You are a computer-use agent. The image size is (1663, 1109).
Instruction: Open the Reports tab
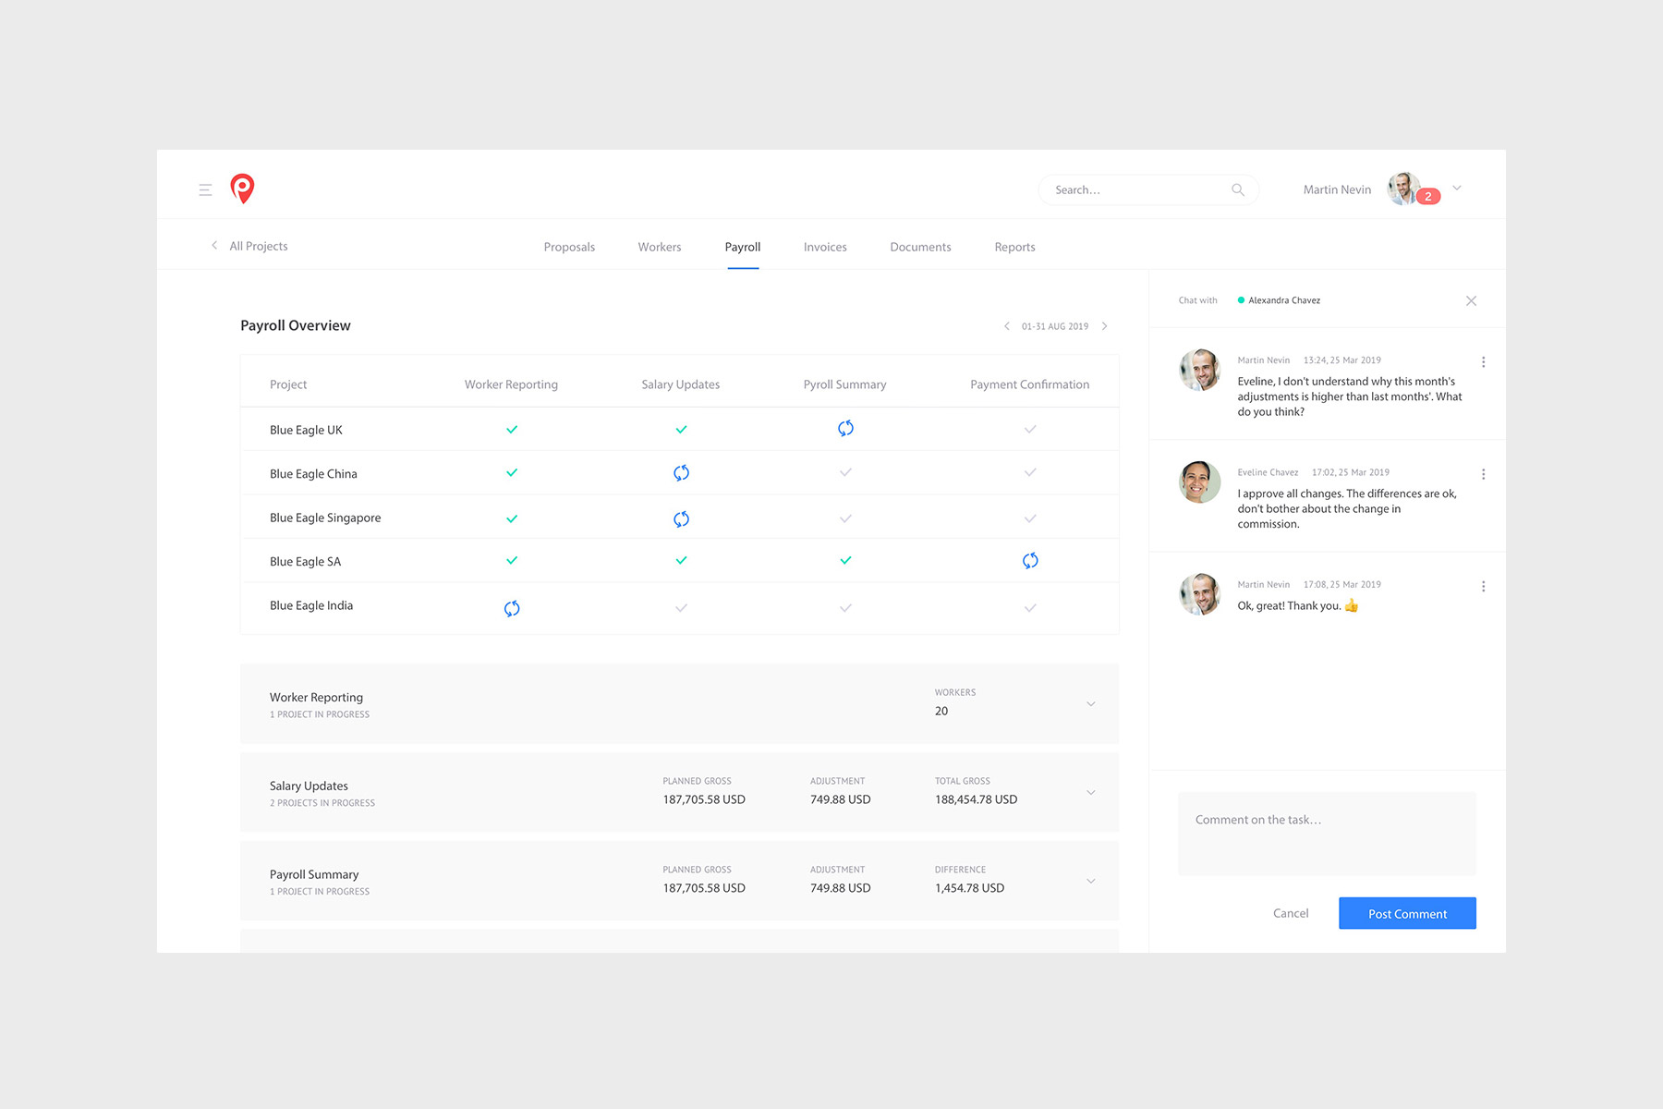pos(1014,247)
